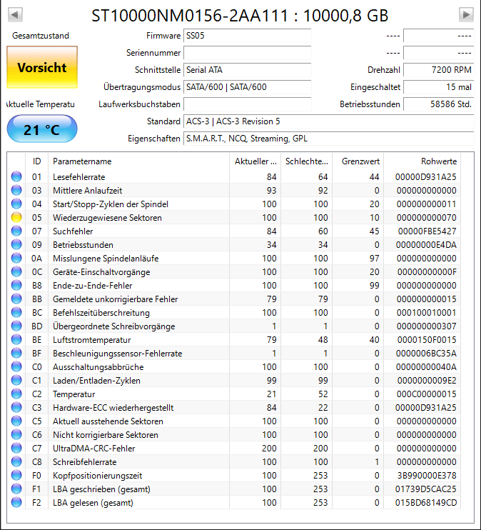Image resolution: width=481 pixels, height=530 pixels.
Task: Click the blue status icon for Suchfehler row
Action: click(16, 231)
